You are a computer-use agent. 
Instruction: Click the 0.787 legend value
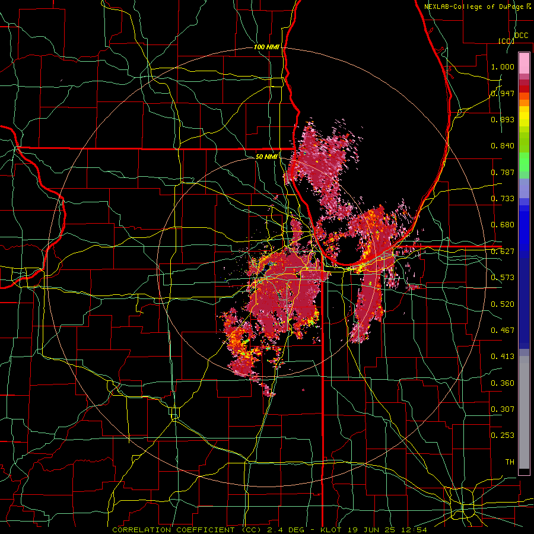click(503, 172)
